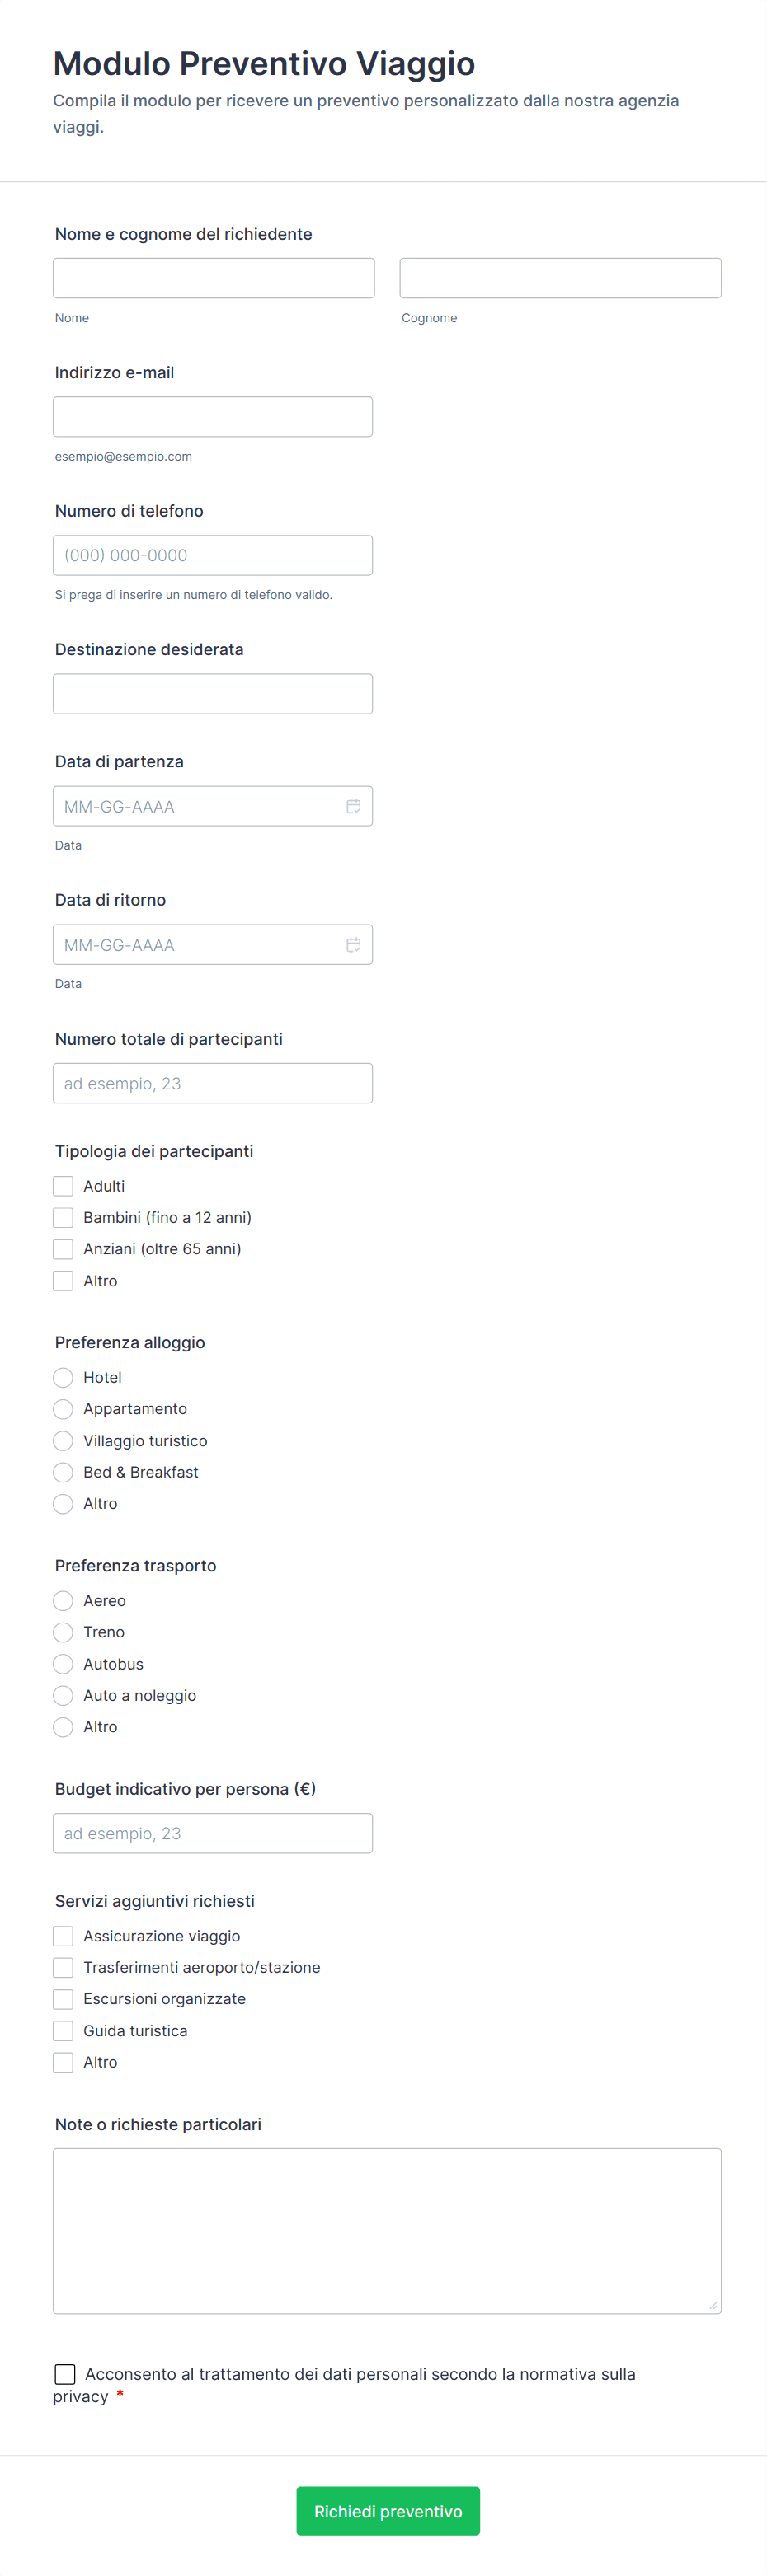Accept the privacy consent checkbox

(x=65, y=2373)
